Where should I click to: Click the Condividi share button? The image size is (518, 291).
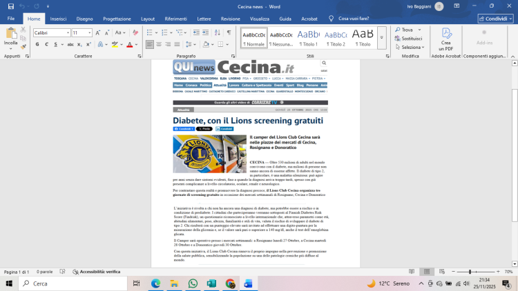[x=495, y=19]
